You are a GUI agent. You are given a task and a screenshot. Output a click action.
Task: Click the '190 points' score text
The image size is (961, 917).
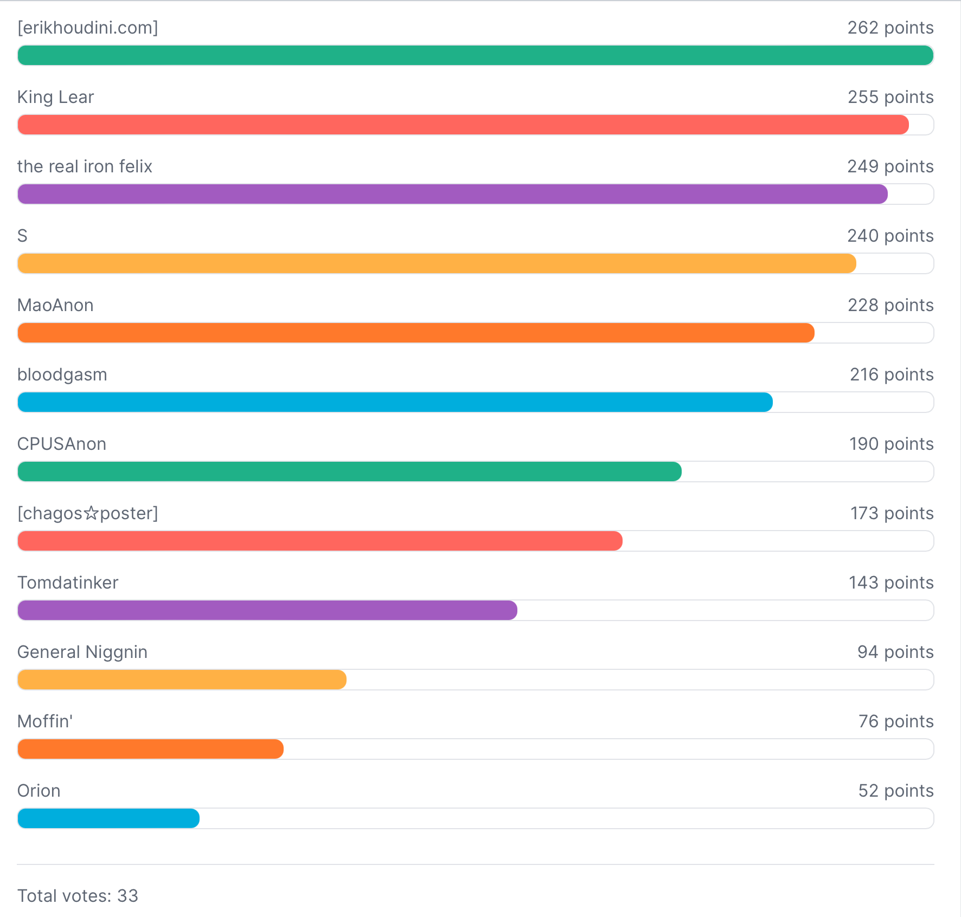click(891, 444)
